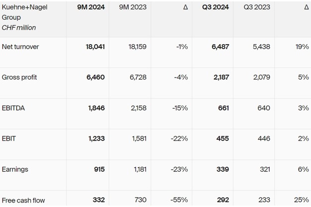Select the EBITDA row label

pos(13,108)
